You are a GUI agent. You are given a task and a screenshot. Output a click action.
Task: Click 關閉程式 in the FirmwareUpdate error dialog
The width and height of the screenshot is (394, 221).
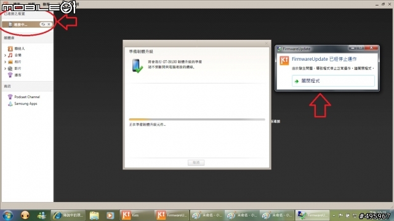click(x=333, y=81)
